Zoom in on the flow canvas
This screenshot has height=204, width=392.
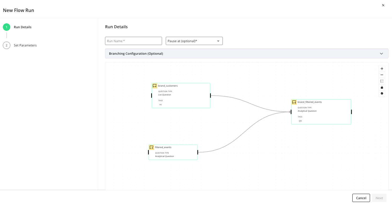point(382,68)
